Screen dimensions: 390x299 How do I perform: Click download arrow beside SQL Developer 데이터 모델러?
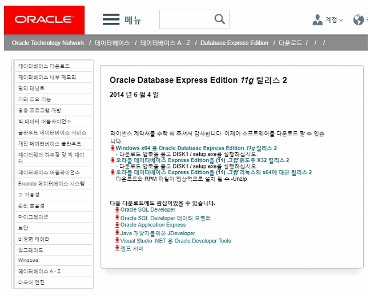(117, 218)
